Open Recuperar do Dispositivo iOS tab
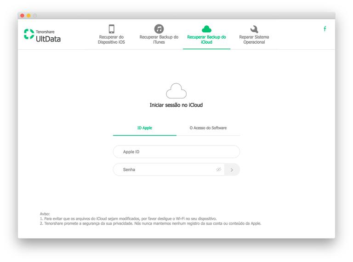The height and width of the screenshot is (262, 353). click(111, 35)
